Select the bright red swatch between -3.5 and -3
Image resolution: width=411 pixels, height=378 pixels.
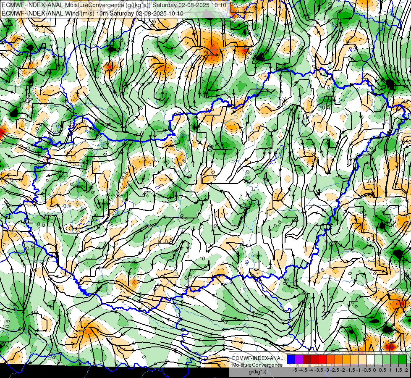[x=323, y=359]
